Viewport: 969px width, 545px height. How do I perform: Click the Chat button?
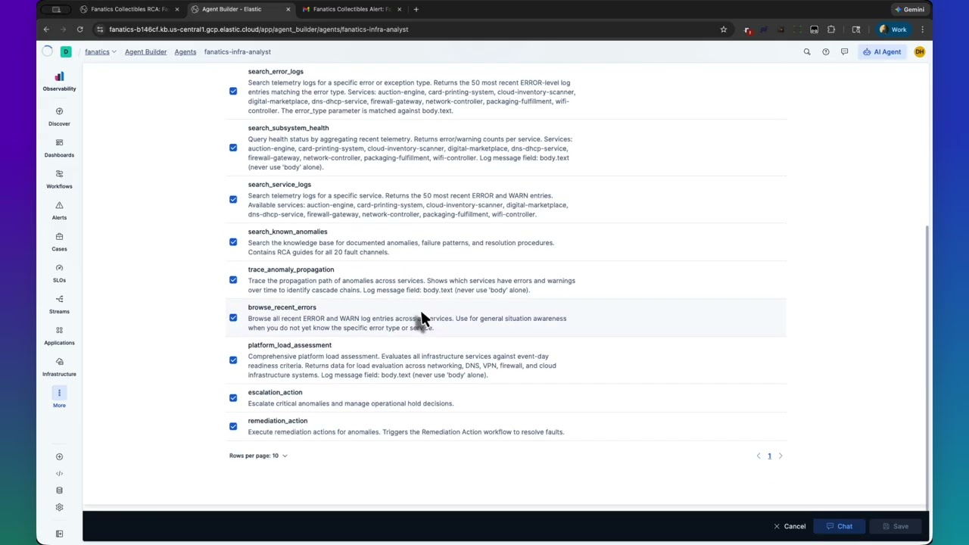click(x=840, y=526)
